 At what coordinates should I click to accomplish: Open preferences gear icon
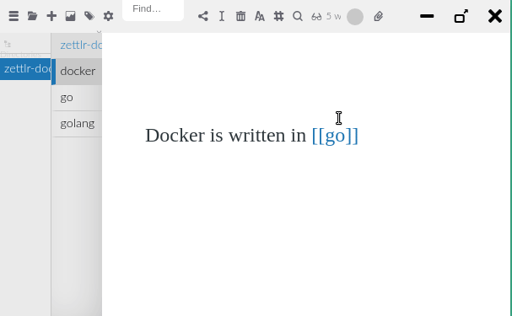pos(108,16)
